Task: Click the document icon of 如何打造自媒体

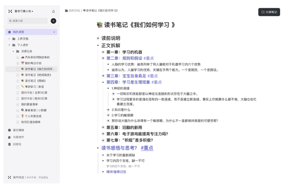Action: 18,122
